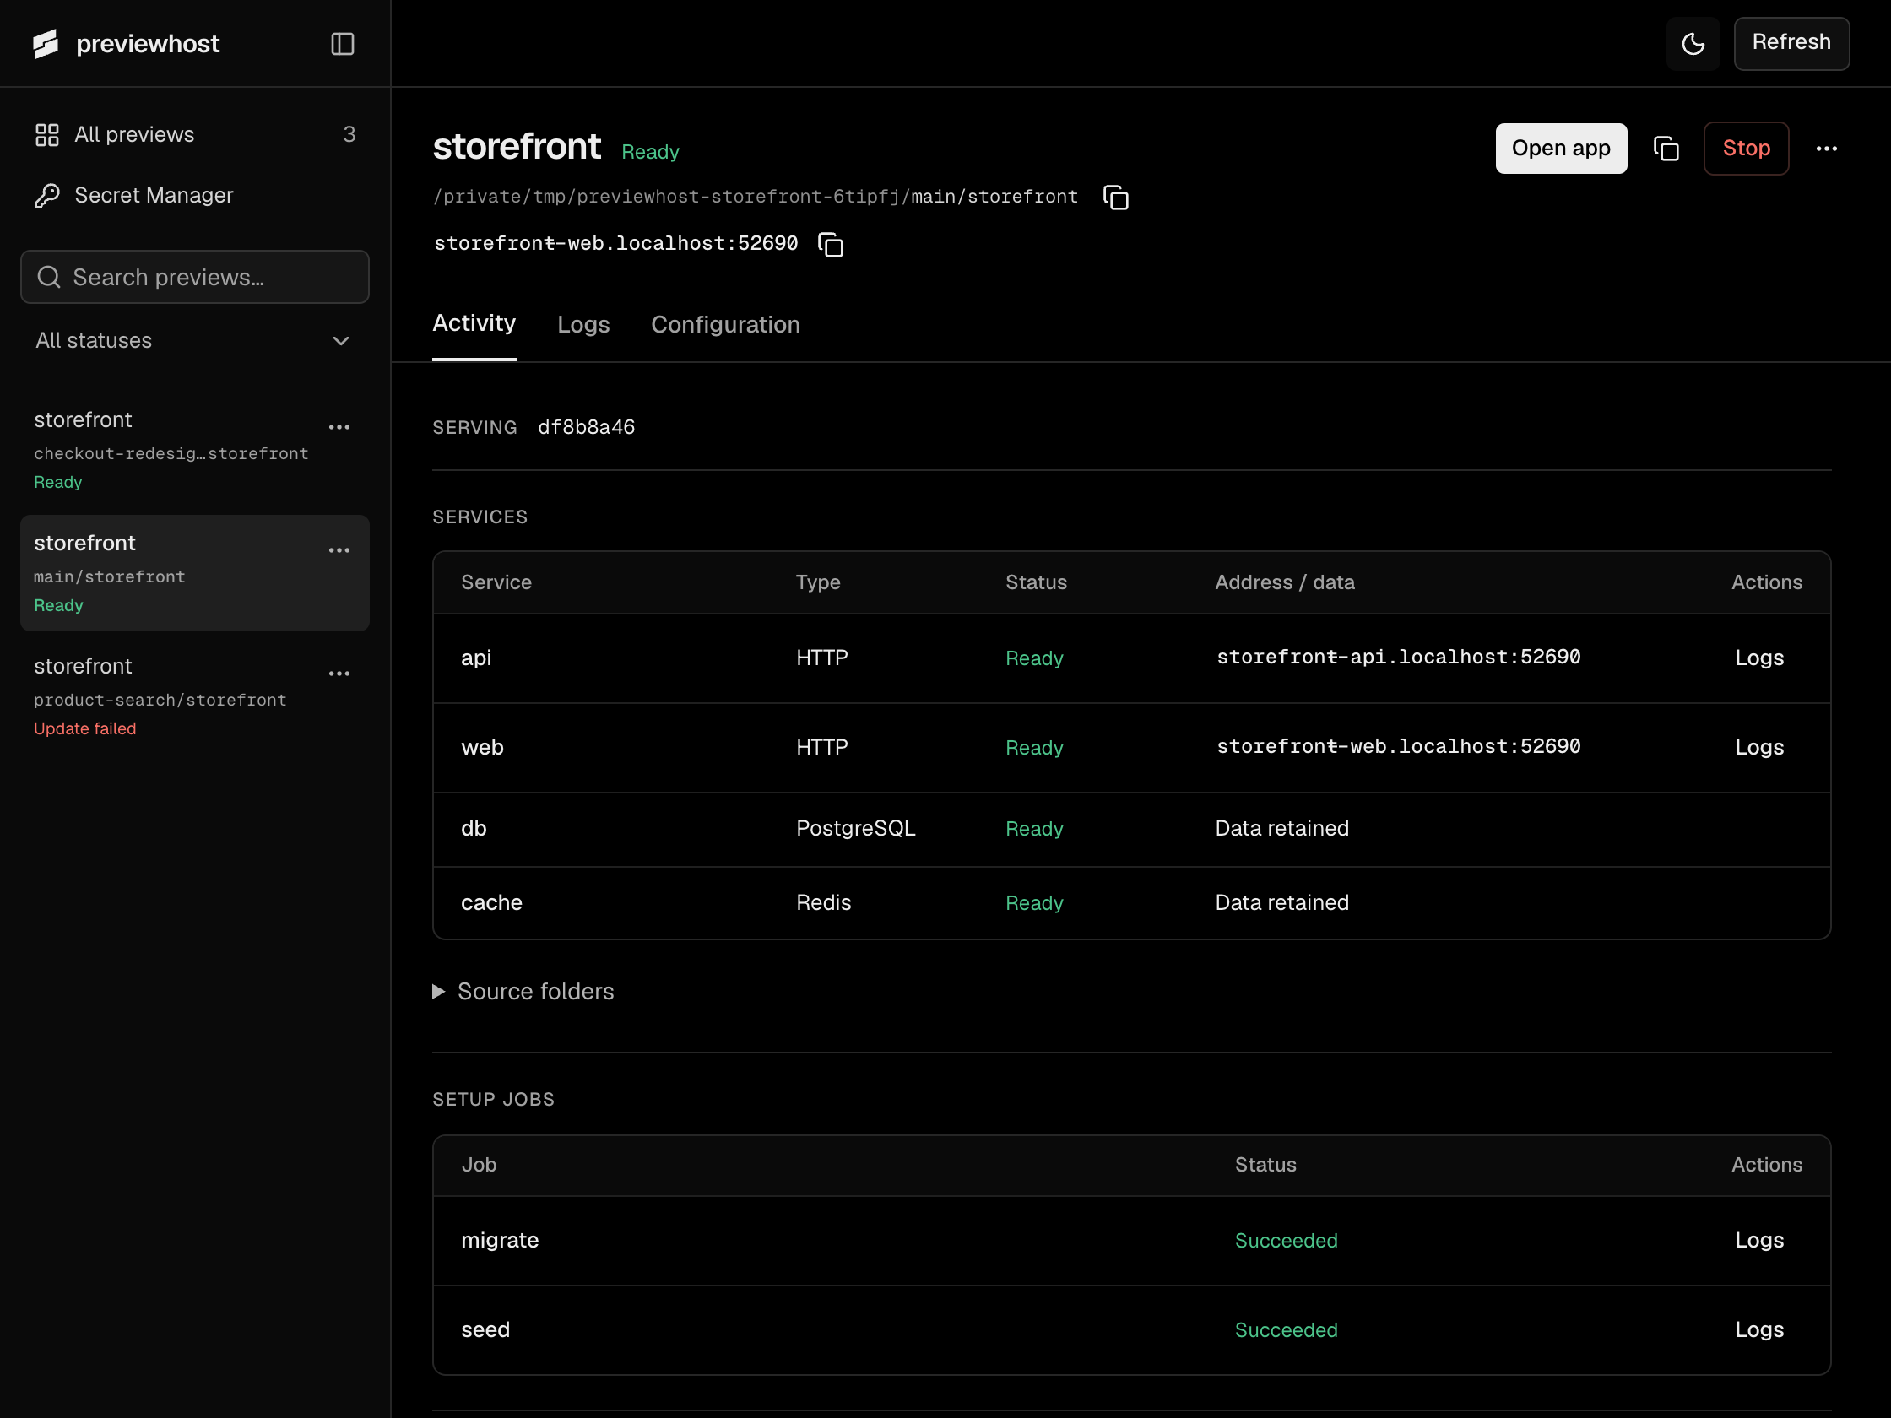The width and height of the screenshot is (1891, 1418).
Task: Collapse the sidebar panel icon
Action: click(x=342, y=44)
